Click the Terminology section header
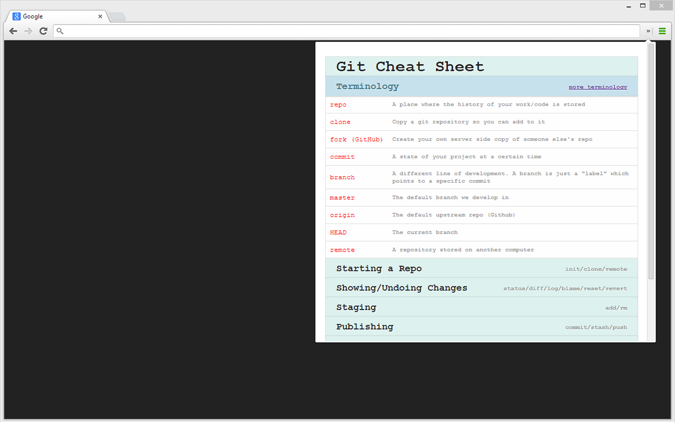675x422 pixels. pyautogui.click(x=368, y=86)
